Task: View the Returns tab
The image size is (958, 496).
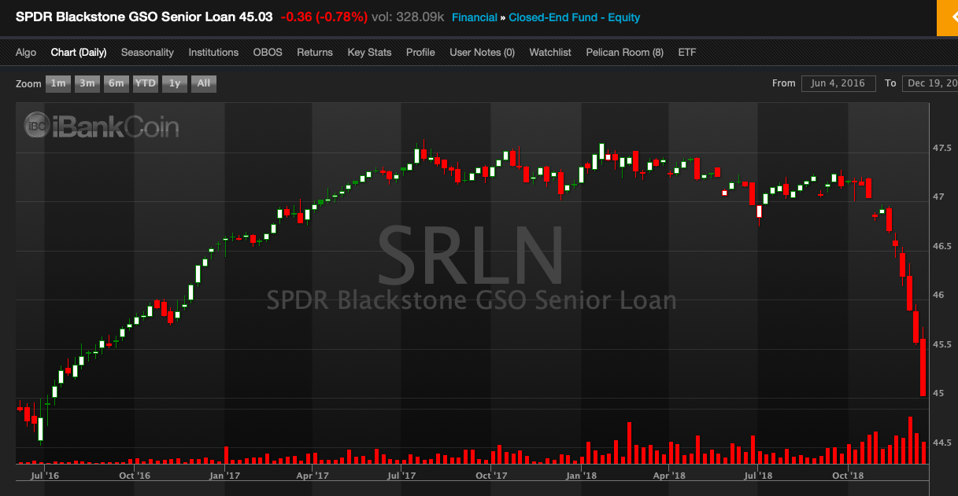Action: coord(315,53)
